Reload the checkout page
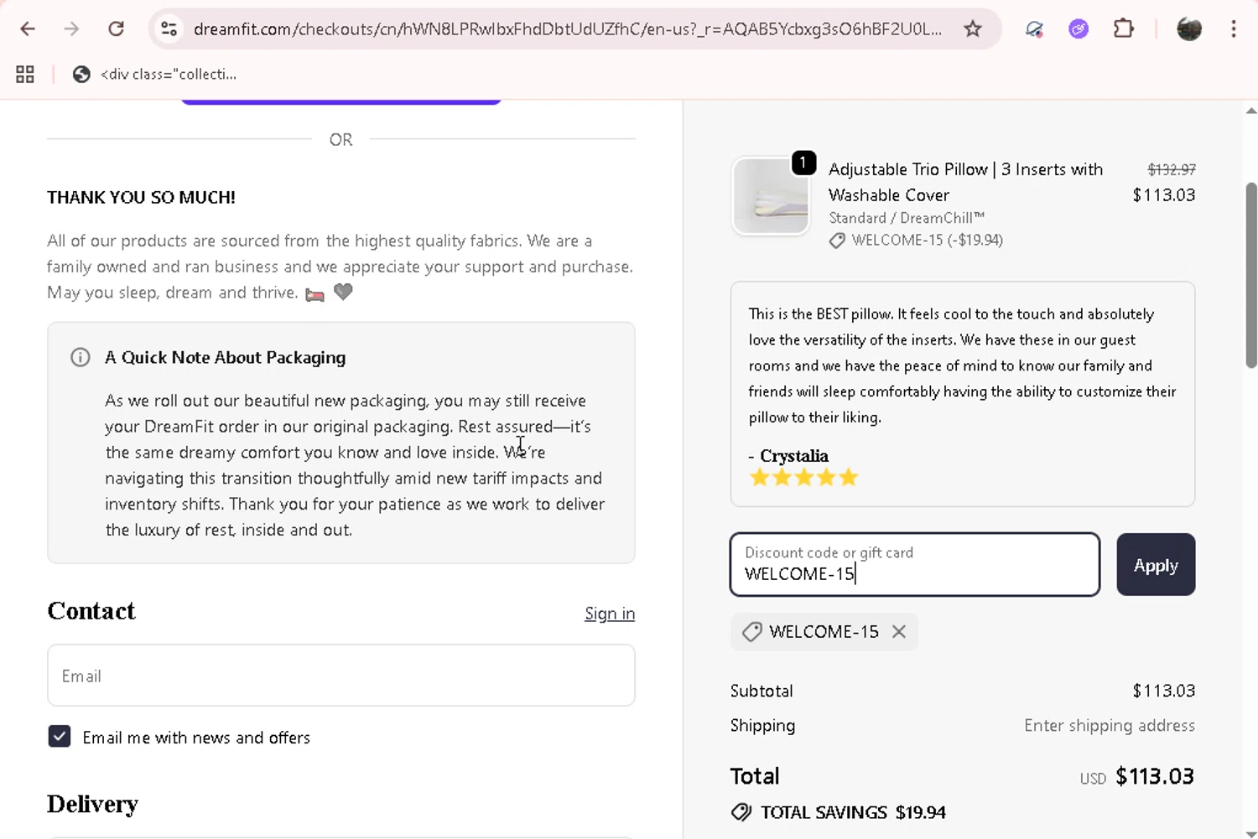 click(x=116, y=29)
